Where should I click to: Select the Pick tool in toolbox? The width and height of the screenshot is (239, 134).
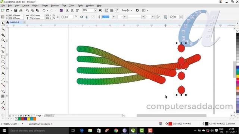(3, 23)
